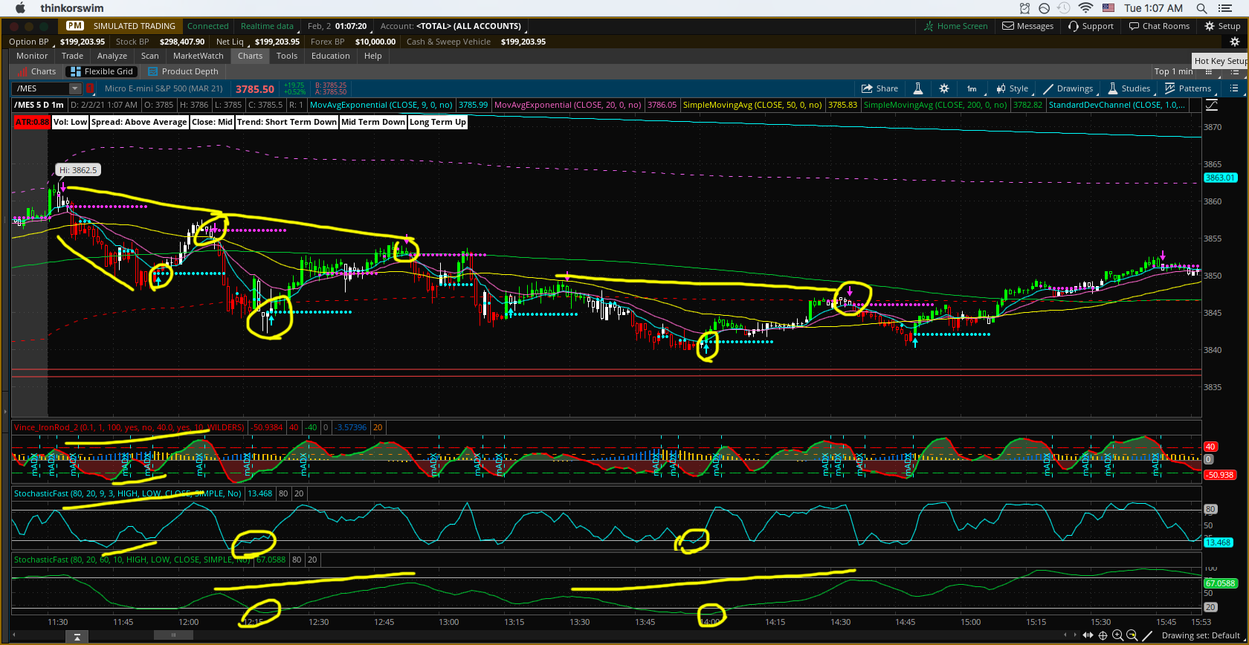
Task: Click the Share button
Action: pos(880,88)
